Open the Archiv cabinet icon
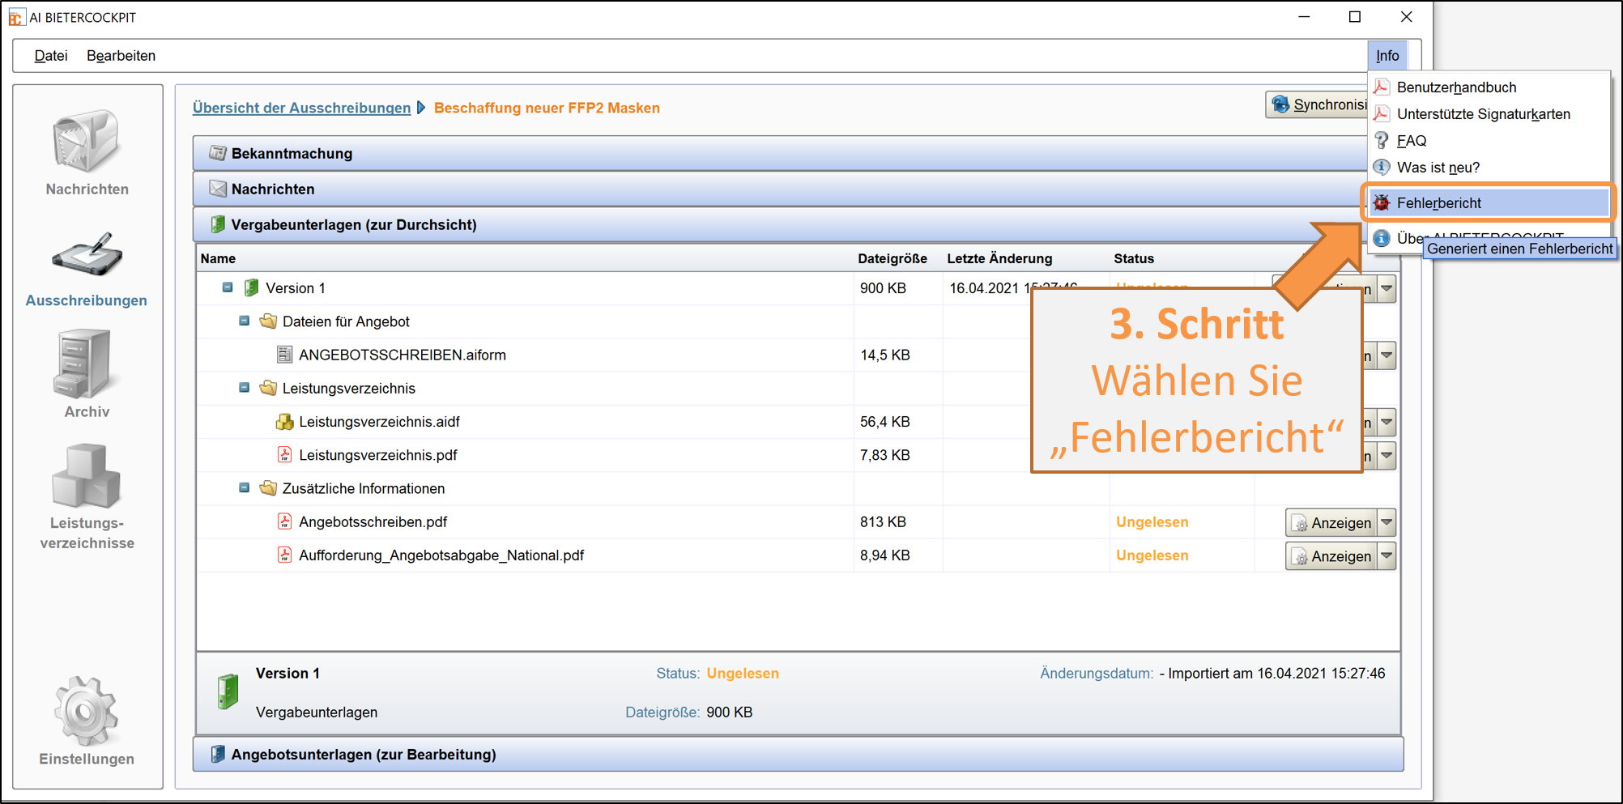Screen dimensions: 1623x804 point(83,364)
